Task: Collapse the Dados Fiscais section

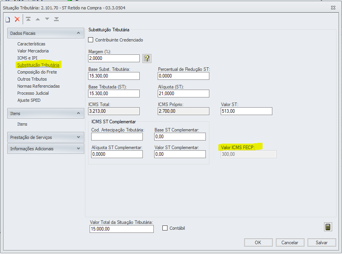Action: click(78, 33)
